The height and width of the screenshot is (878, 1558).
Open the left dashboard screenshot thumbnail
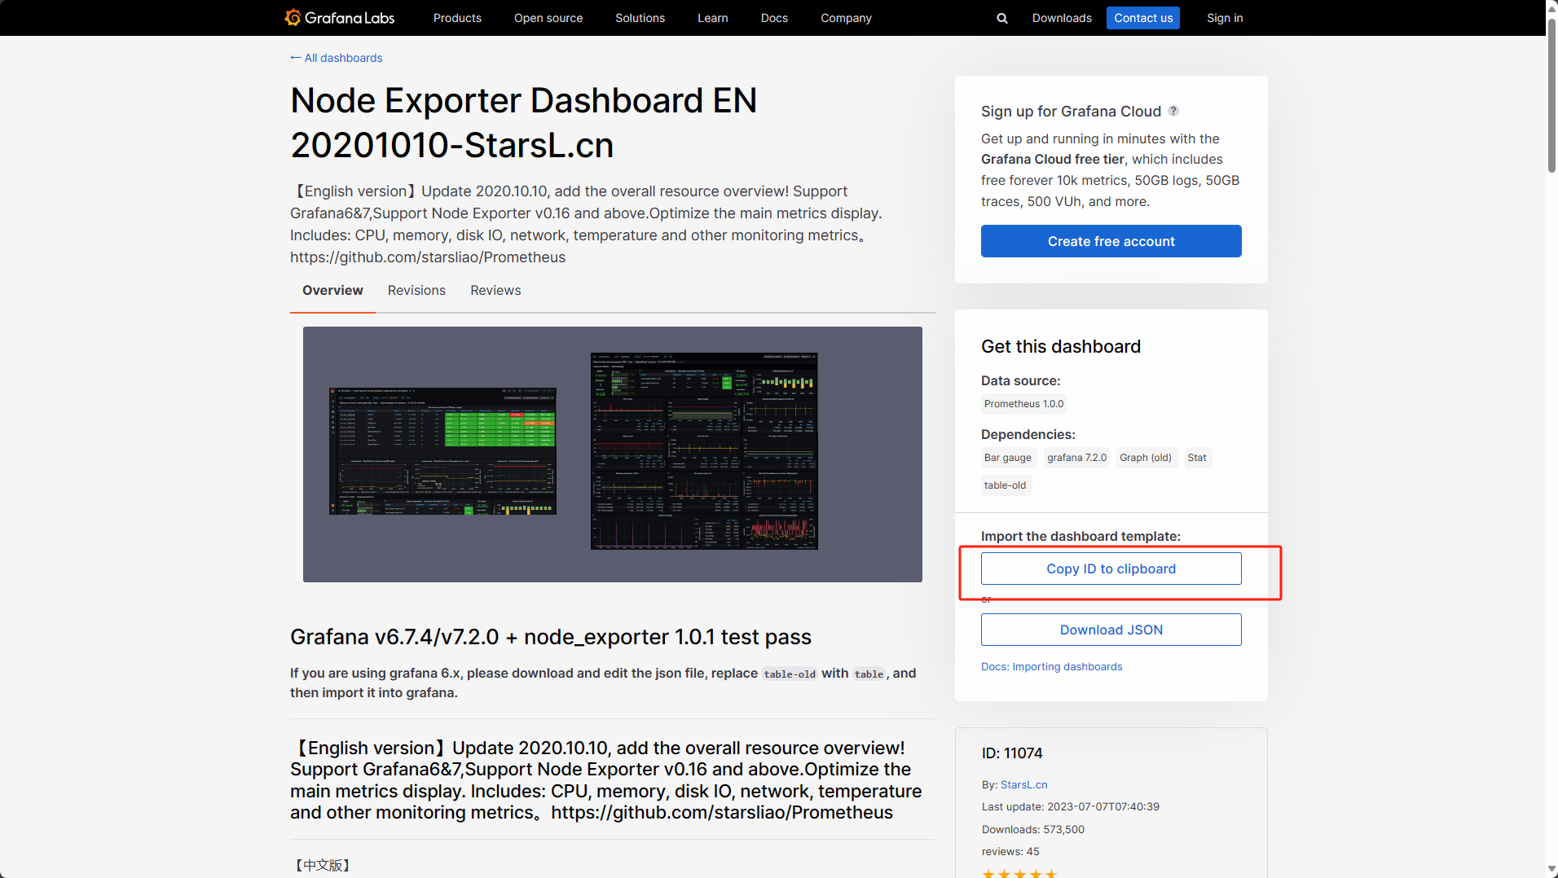point(442,451)
